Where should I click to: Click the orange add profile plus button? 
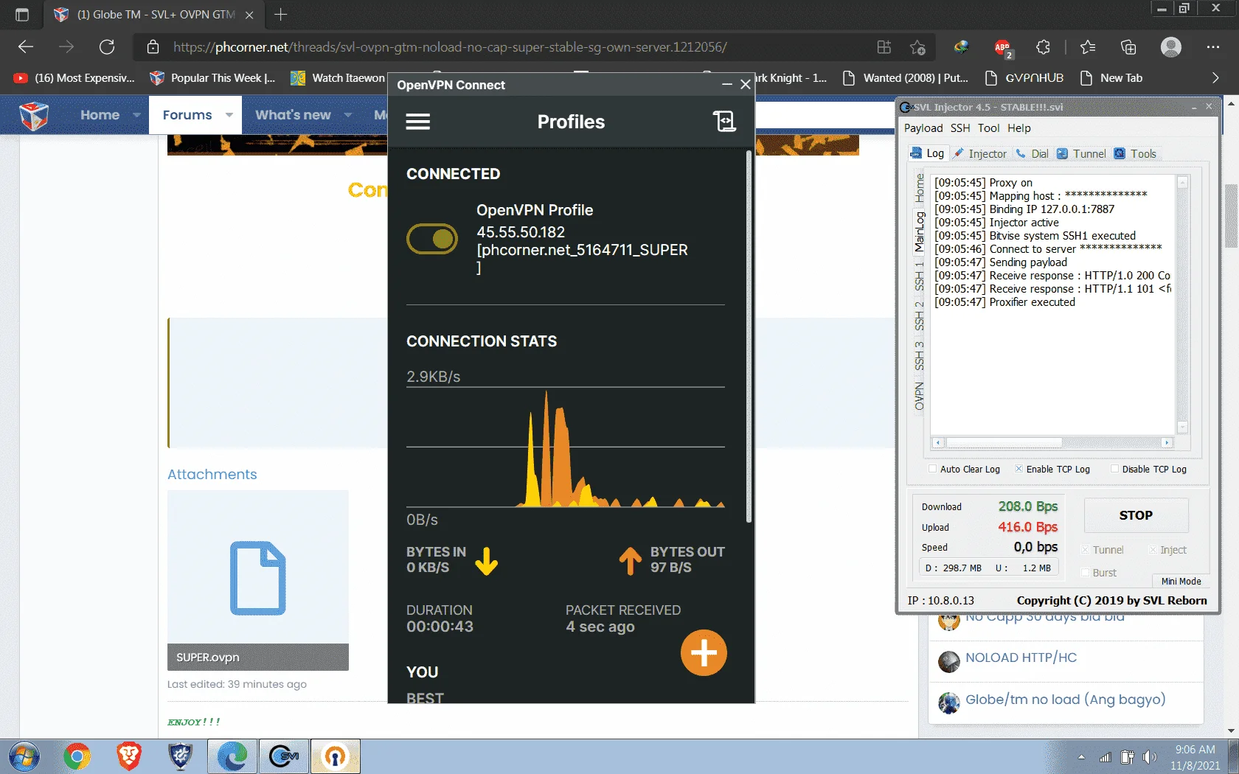pyautogui.click(x=704, y=652)
